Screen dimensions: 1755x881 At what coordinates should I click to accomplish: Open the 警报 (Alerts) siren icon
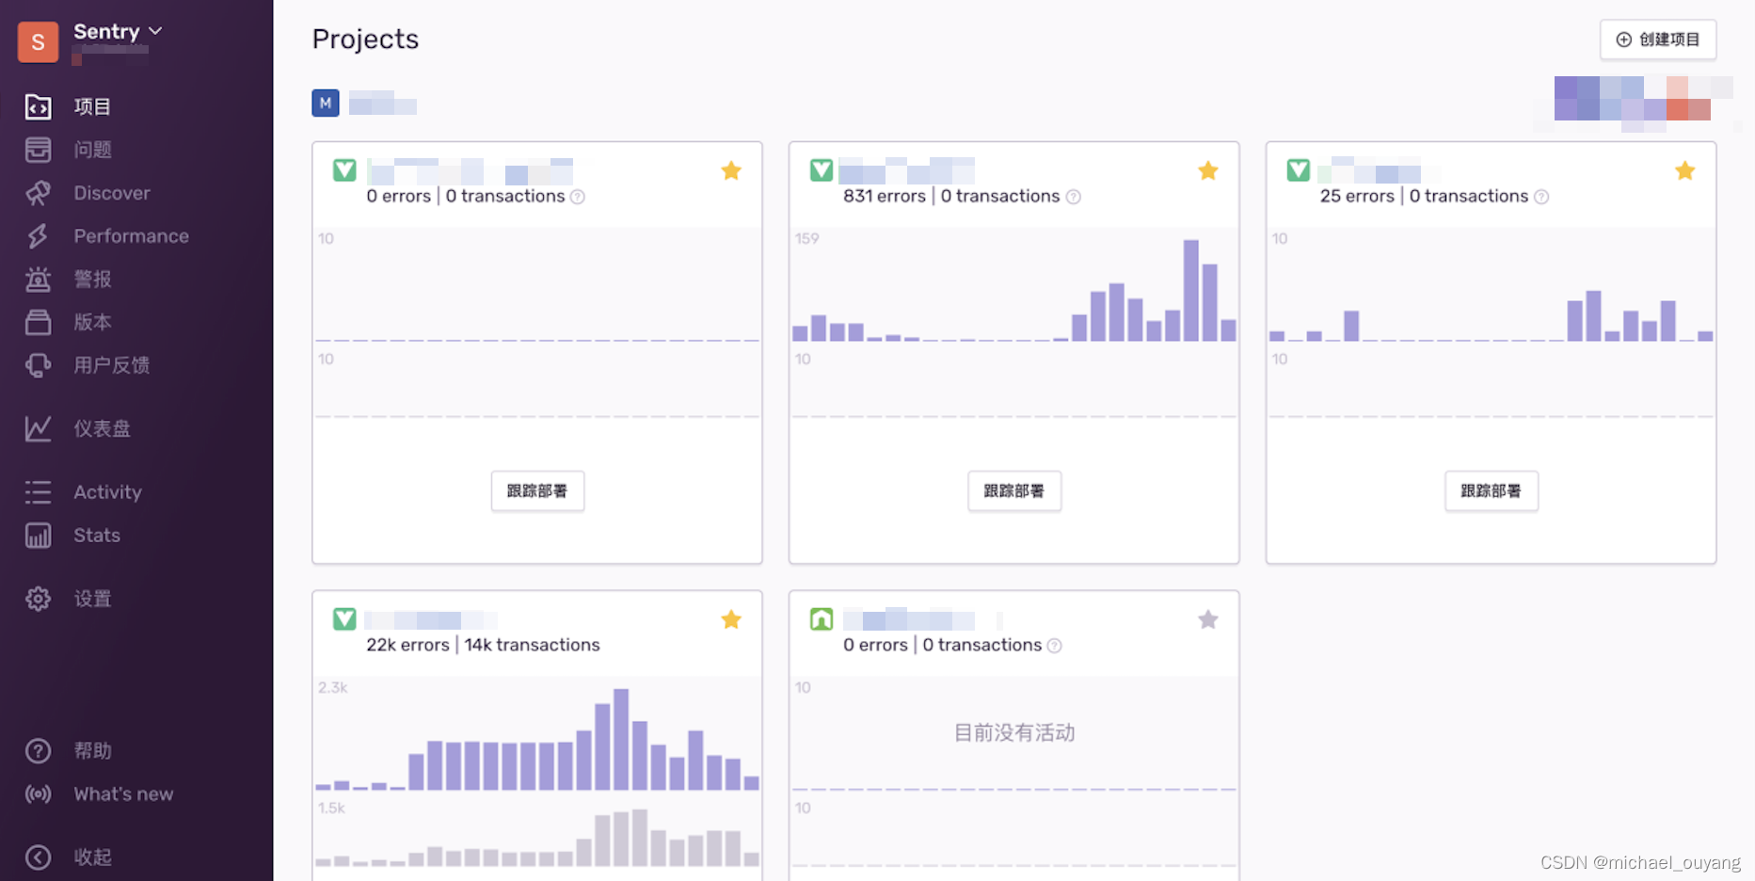point(38,280)
